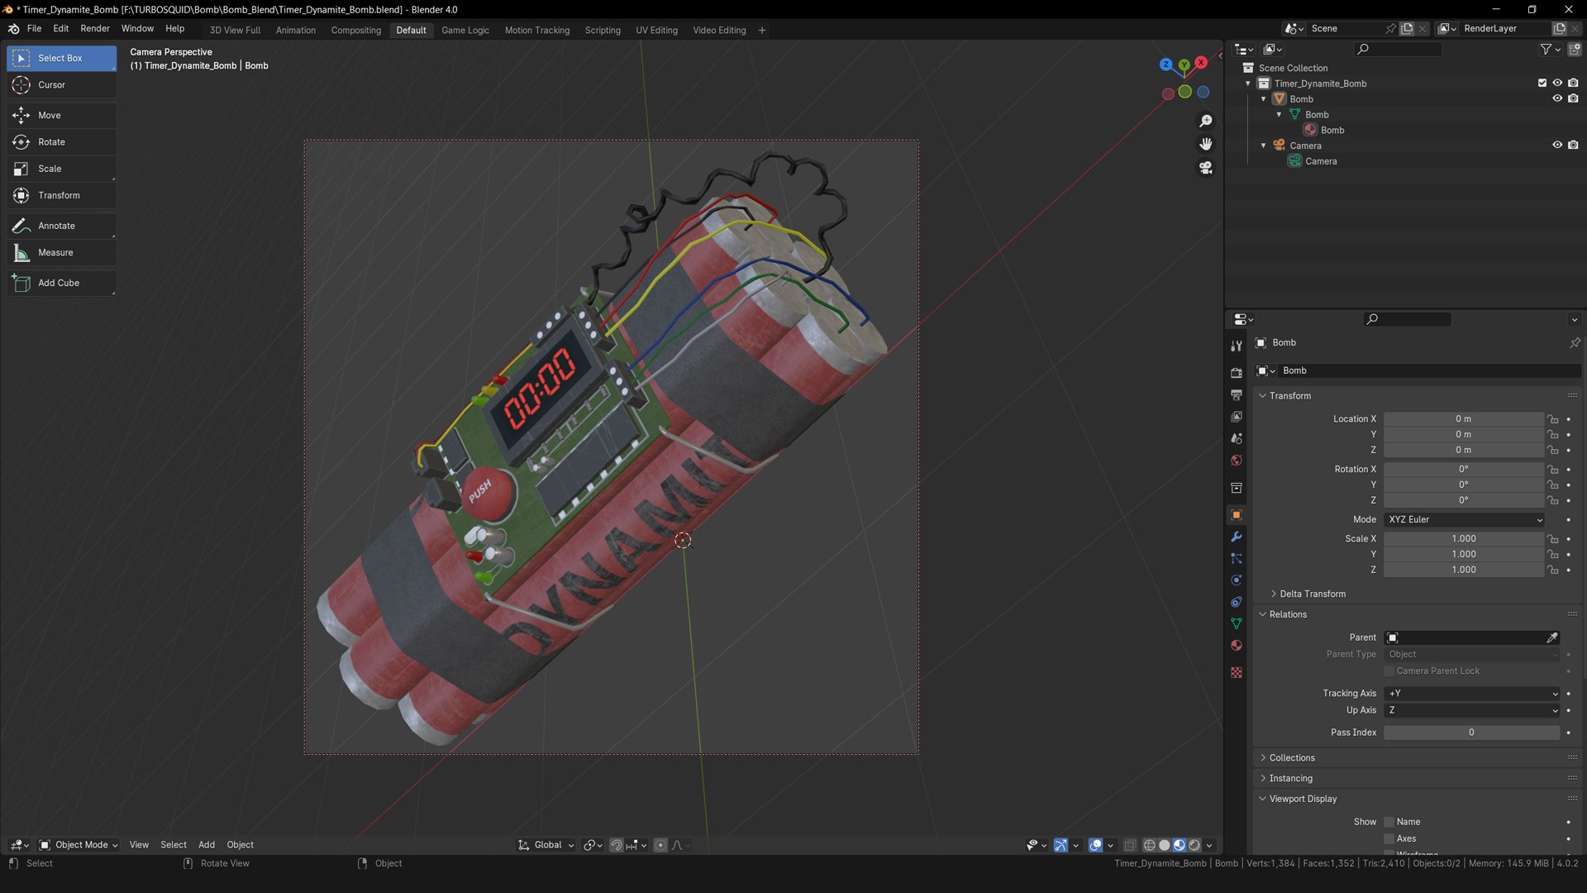Viewport: 1587px width, 893px height.
Task: Pick the Measure tool
Action: 61,253
